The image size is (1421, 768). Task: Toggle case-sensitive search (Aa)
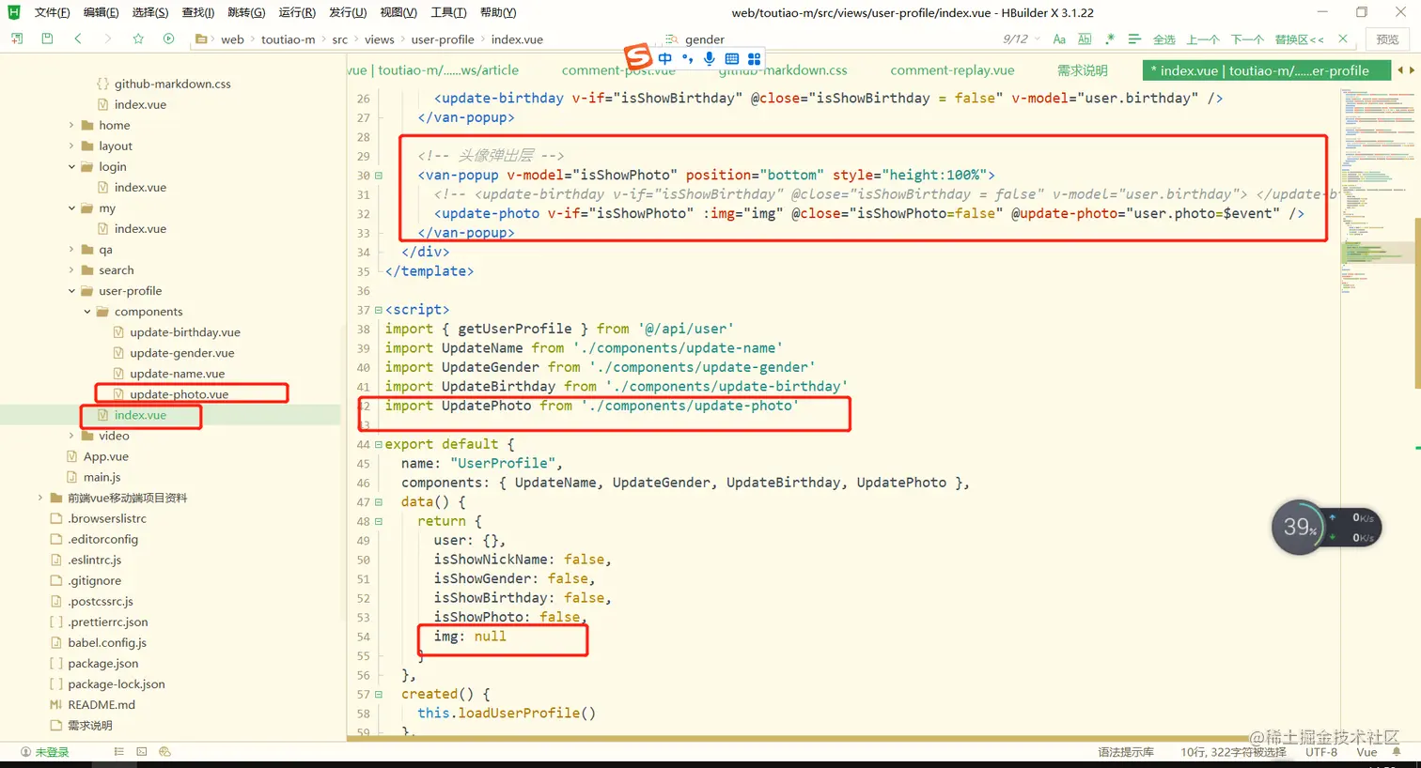[x=1059, y=39]
